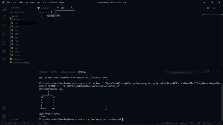Click the feedback icon in the status bar
223x125 pixels.
coord(215,123)
